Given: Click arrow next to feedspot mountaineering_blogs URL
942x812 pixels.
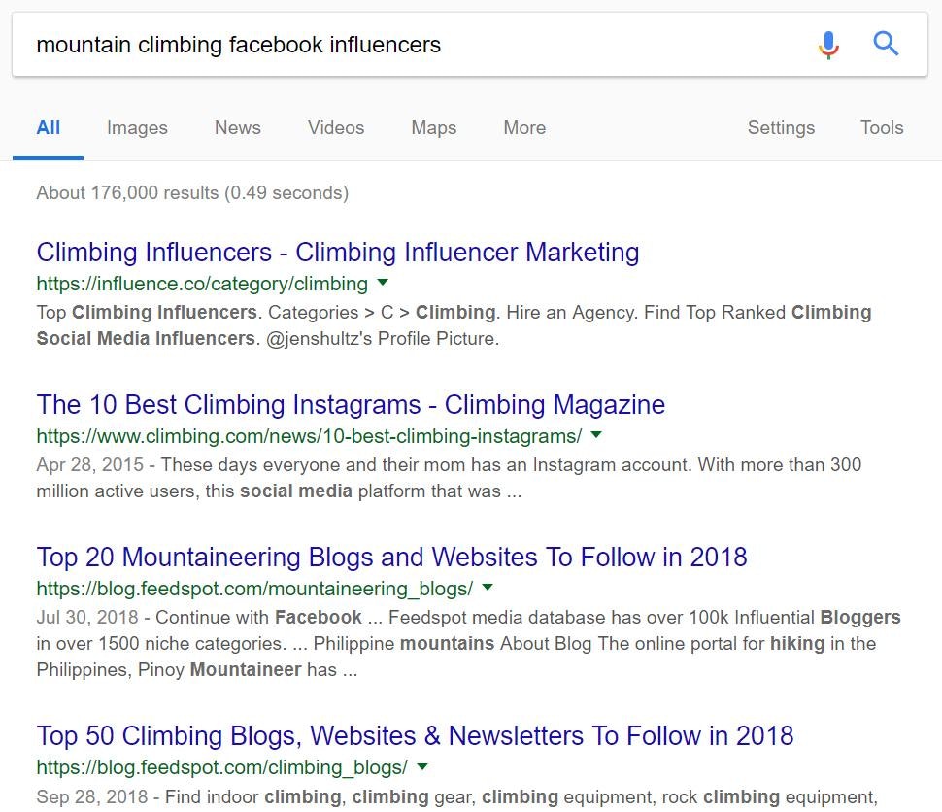Looking at the screenshot, I should tap(488, 588).
